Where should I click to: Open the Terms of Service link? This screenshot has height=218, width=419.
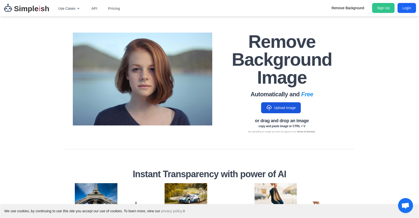(306, 132)
